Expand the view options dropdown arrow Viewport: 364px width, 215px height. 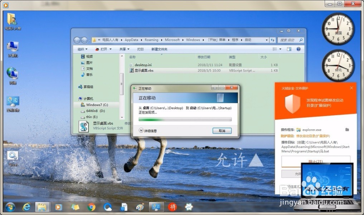[x=280, y=49]
